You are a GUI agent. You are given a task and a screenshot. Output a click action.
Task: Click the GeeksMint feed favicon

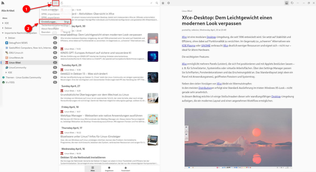pyautogui.click(x=7, y=48)
